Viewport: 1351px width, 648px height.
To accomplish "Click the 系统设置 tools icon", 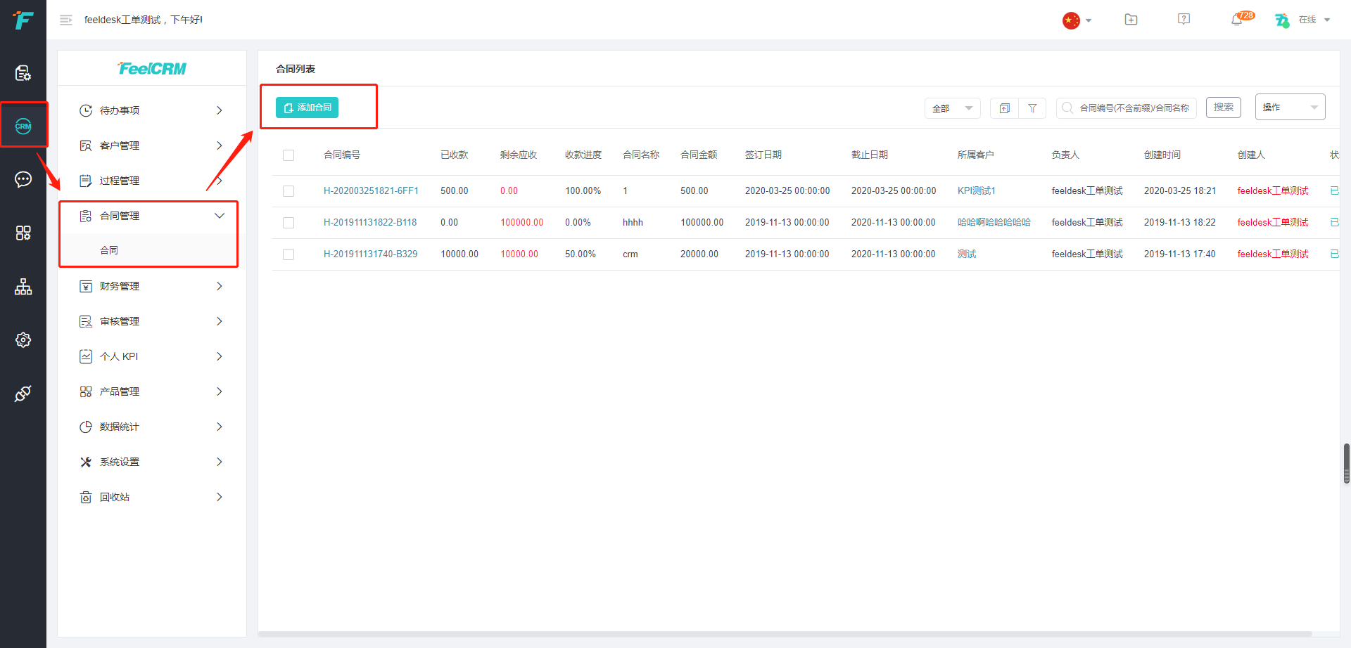I will (x=86, y=462).
